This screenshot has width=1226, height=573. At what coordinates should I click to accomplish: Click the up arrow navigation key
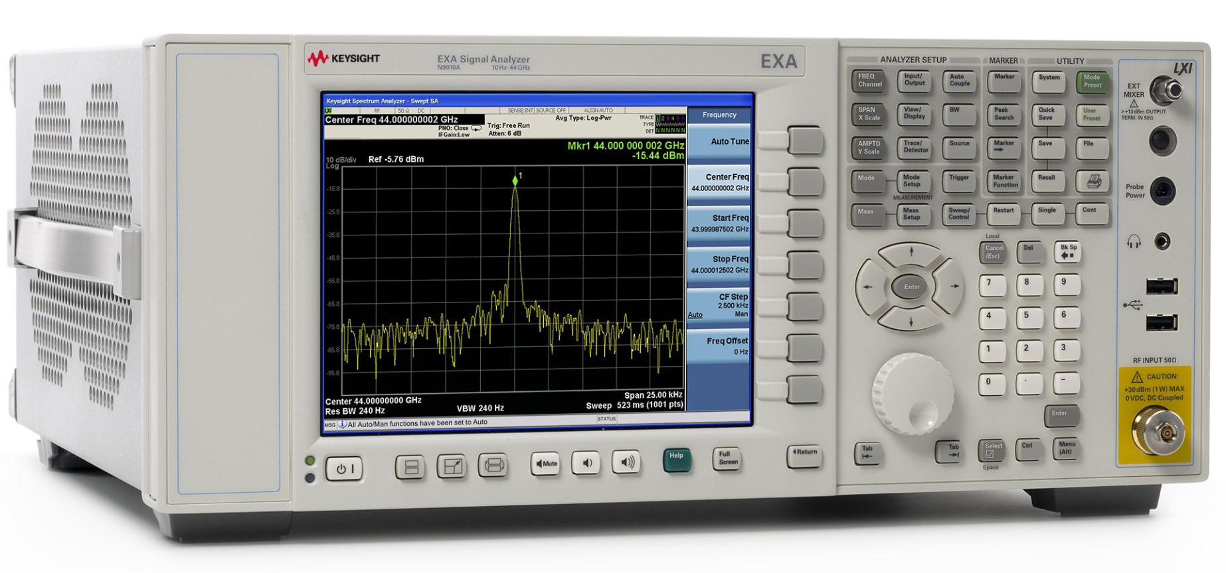pyautogui.click(x=911, y=253)
